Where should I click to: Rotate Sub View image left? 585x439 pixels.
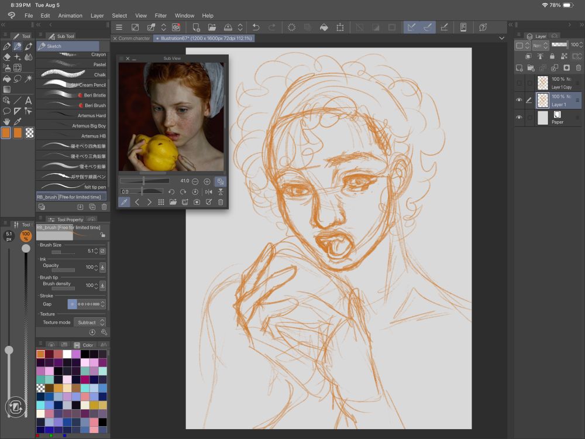[171, 192]
